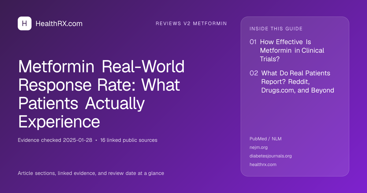Click '16 linked public sources' text

click(129, 140)
